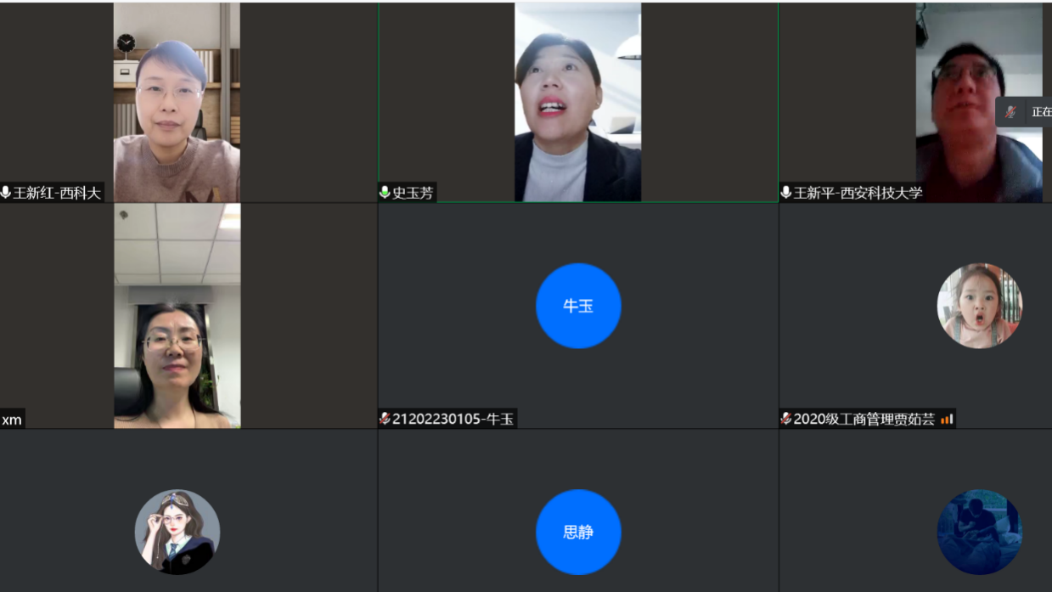Click the muted mic icon beside 21202230105-牛玉
This screenshot has height=592, width=1052.
[x=385, y=419]
